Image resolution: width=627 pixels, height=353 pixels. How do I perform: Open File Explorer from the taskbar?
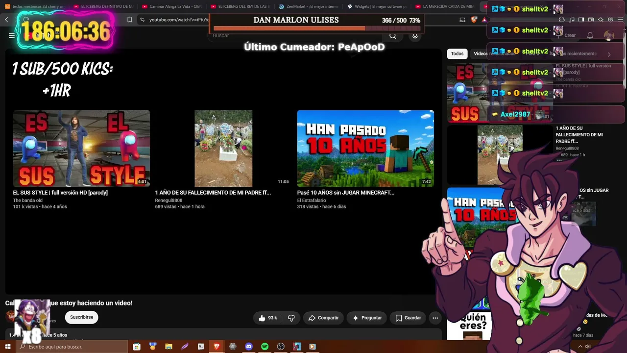pos(169,347)
